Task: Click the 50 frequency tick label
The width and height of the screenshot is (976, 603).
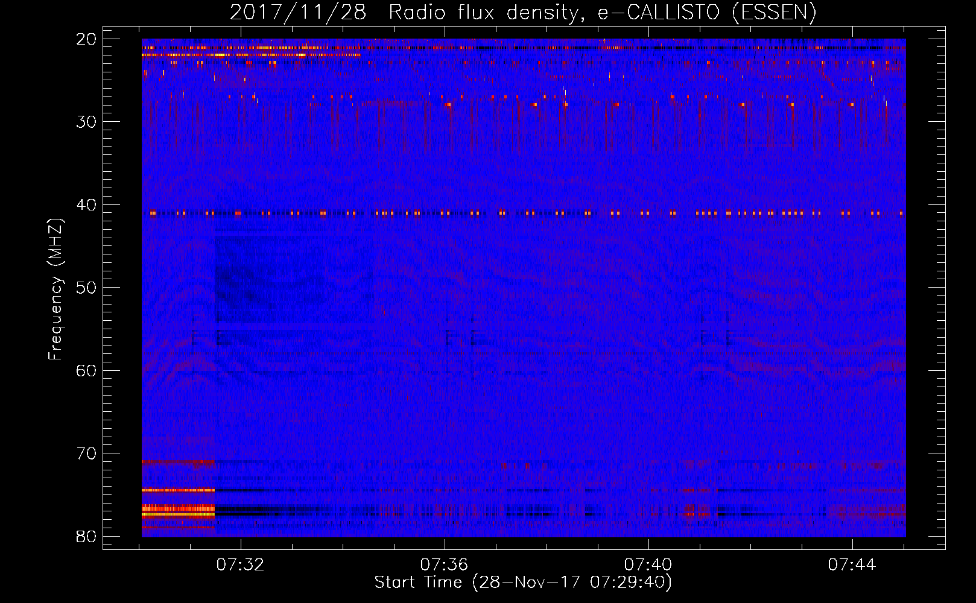Action: click(87, 288)
